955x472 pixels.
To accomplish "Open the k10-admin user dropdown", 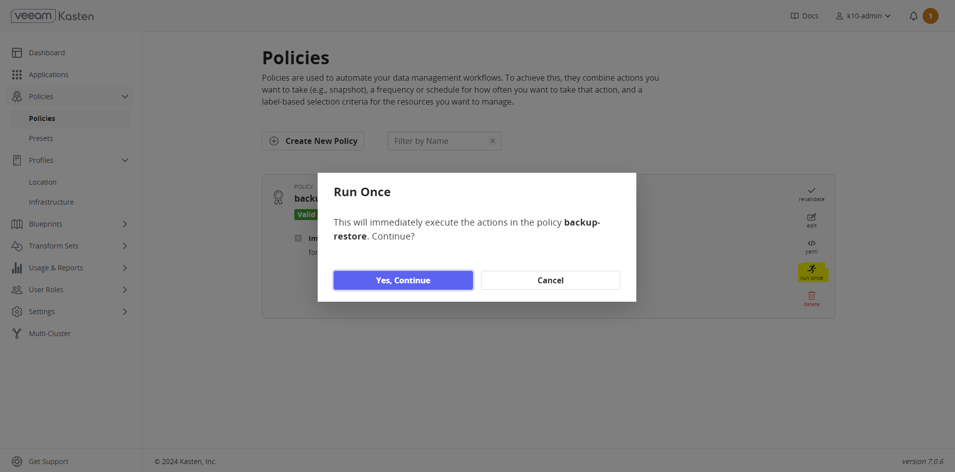I will click(864, 16).
